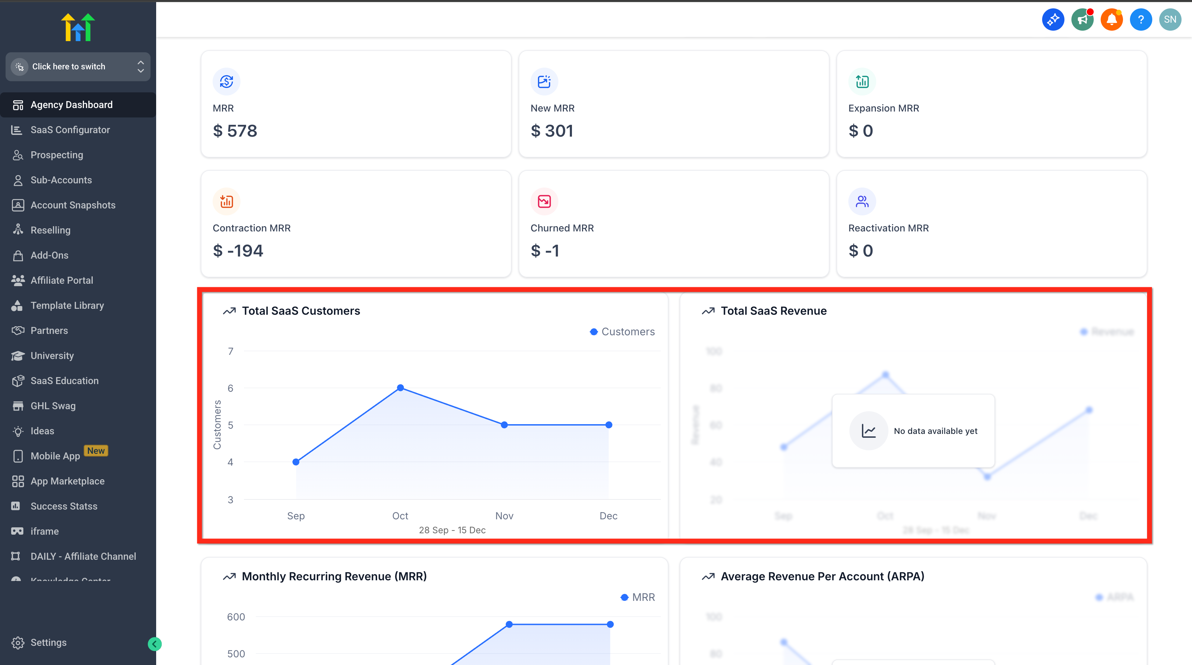
Task: Open the Click here to switch dropdown
Action: 78,67
